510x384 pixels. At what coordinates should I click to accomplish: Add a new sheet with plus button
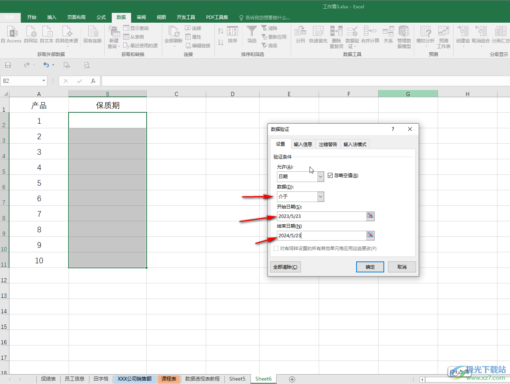coord(292,379)
